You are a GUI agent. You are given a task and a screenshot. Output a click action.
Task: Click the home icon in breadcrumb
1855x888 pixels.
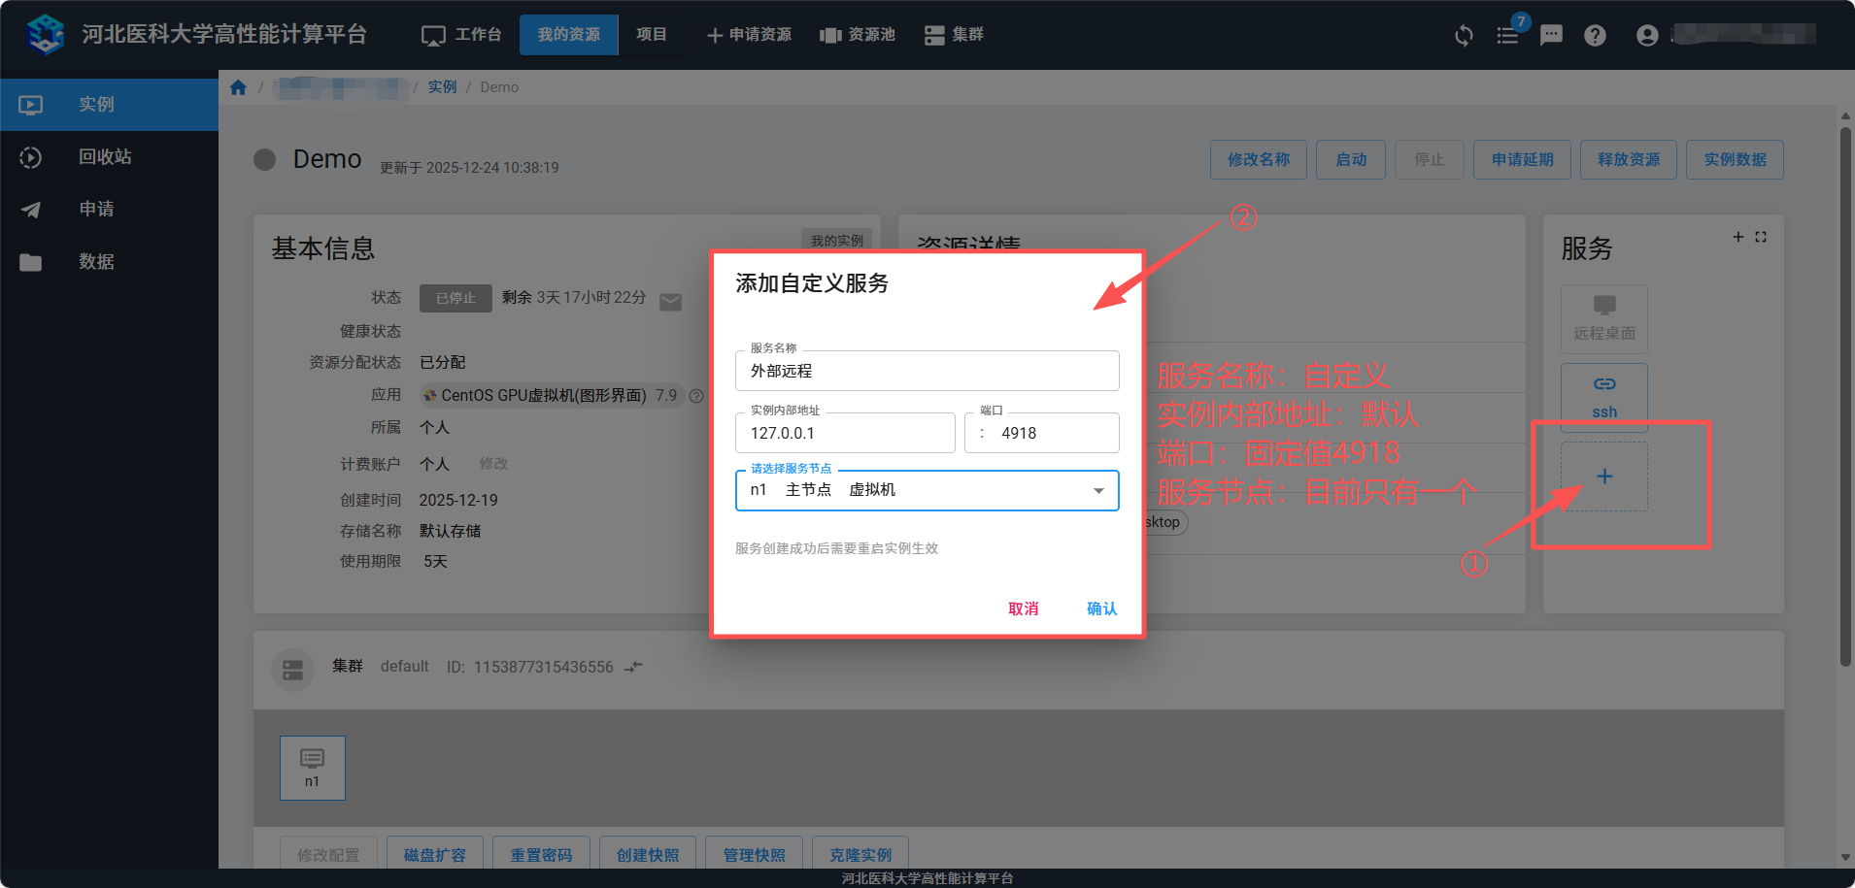[238, 87]
